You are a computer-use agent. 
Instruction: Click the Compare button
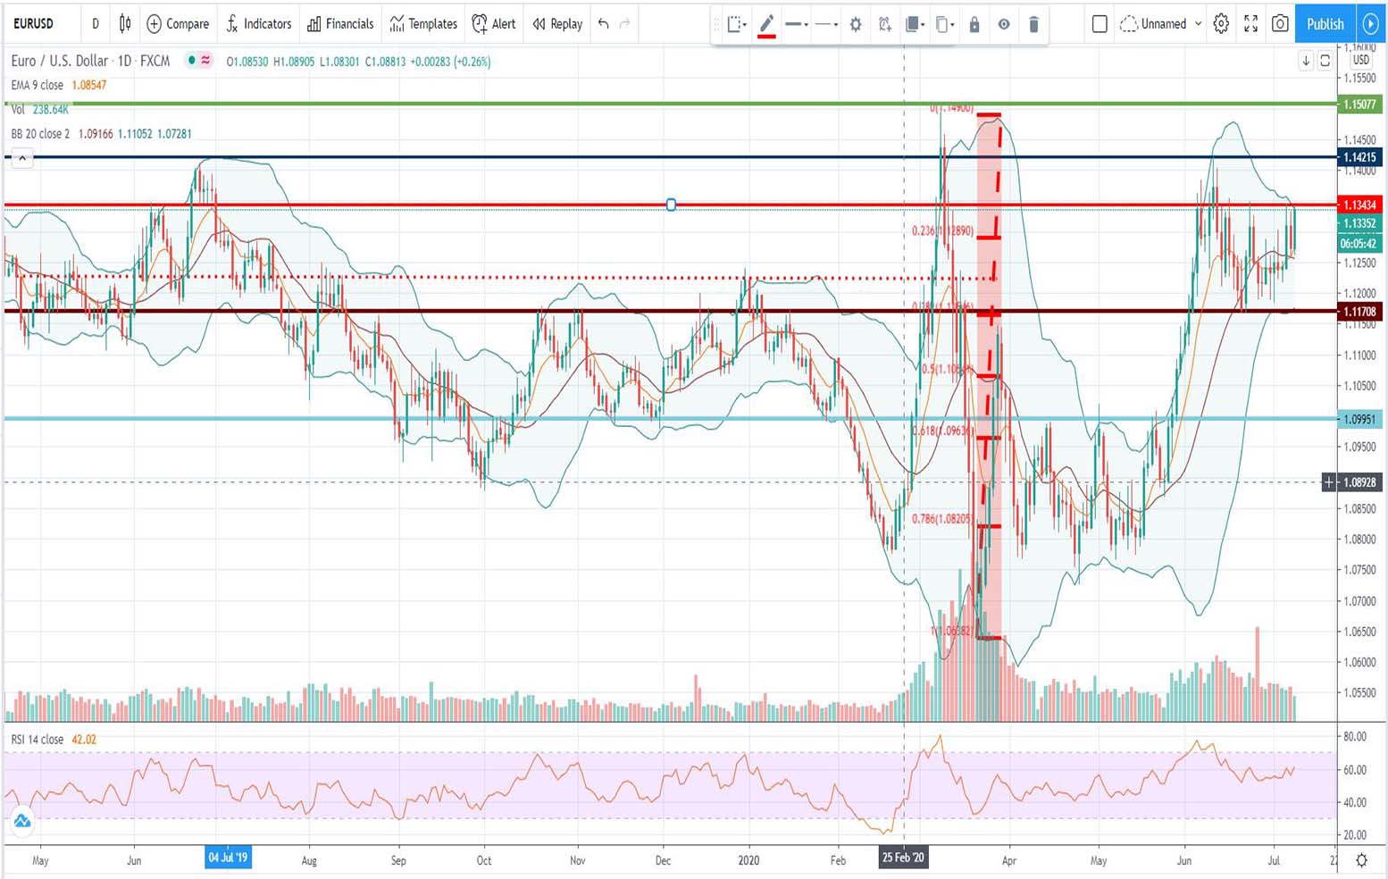coord(178,24)
